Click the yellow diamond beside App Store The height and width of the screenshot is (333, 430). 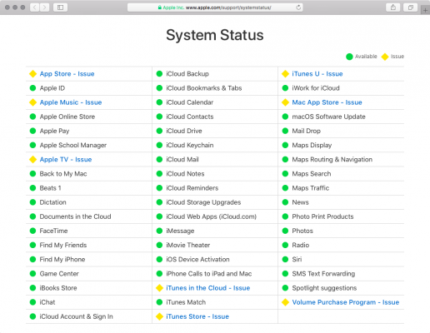(x=32, y=74)
